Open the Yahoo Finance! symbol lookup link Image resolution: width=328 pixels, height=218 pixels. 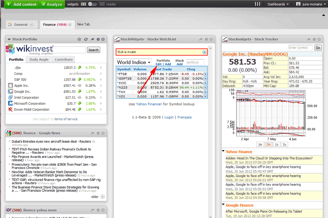coord(149,104)
